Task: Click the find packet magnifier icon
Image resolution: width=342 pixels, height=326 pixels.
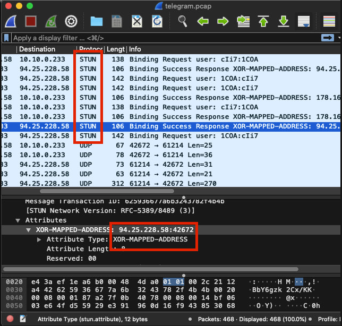Action: pyautogui.click(x=183, y=22)
